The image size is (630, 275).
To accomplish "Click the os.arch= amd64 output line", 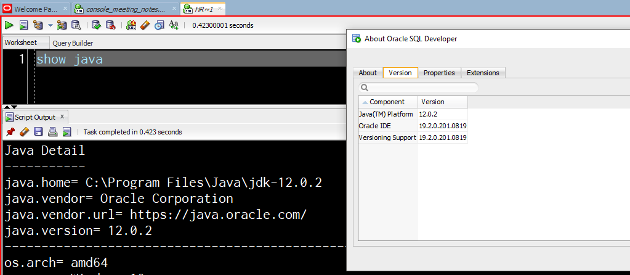I will [56, 263].
